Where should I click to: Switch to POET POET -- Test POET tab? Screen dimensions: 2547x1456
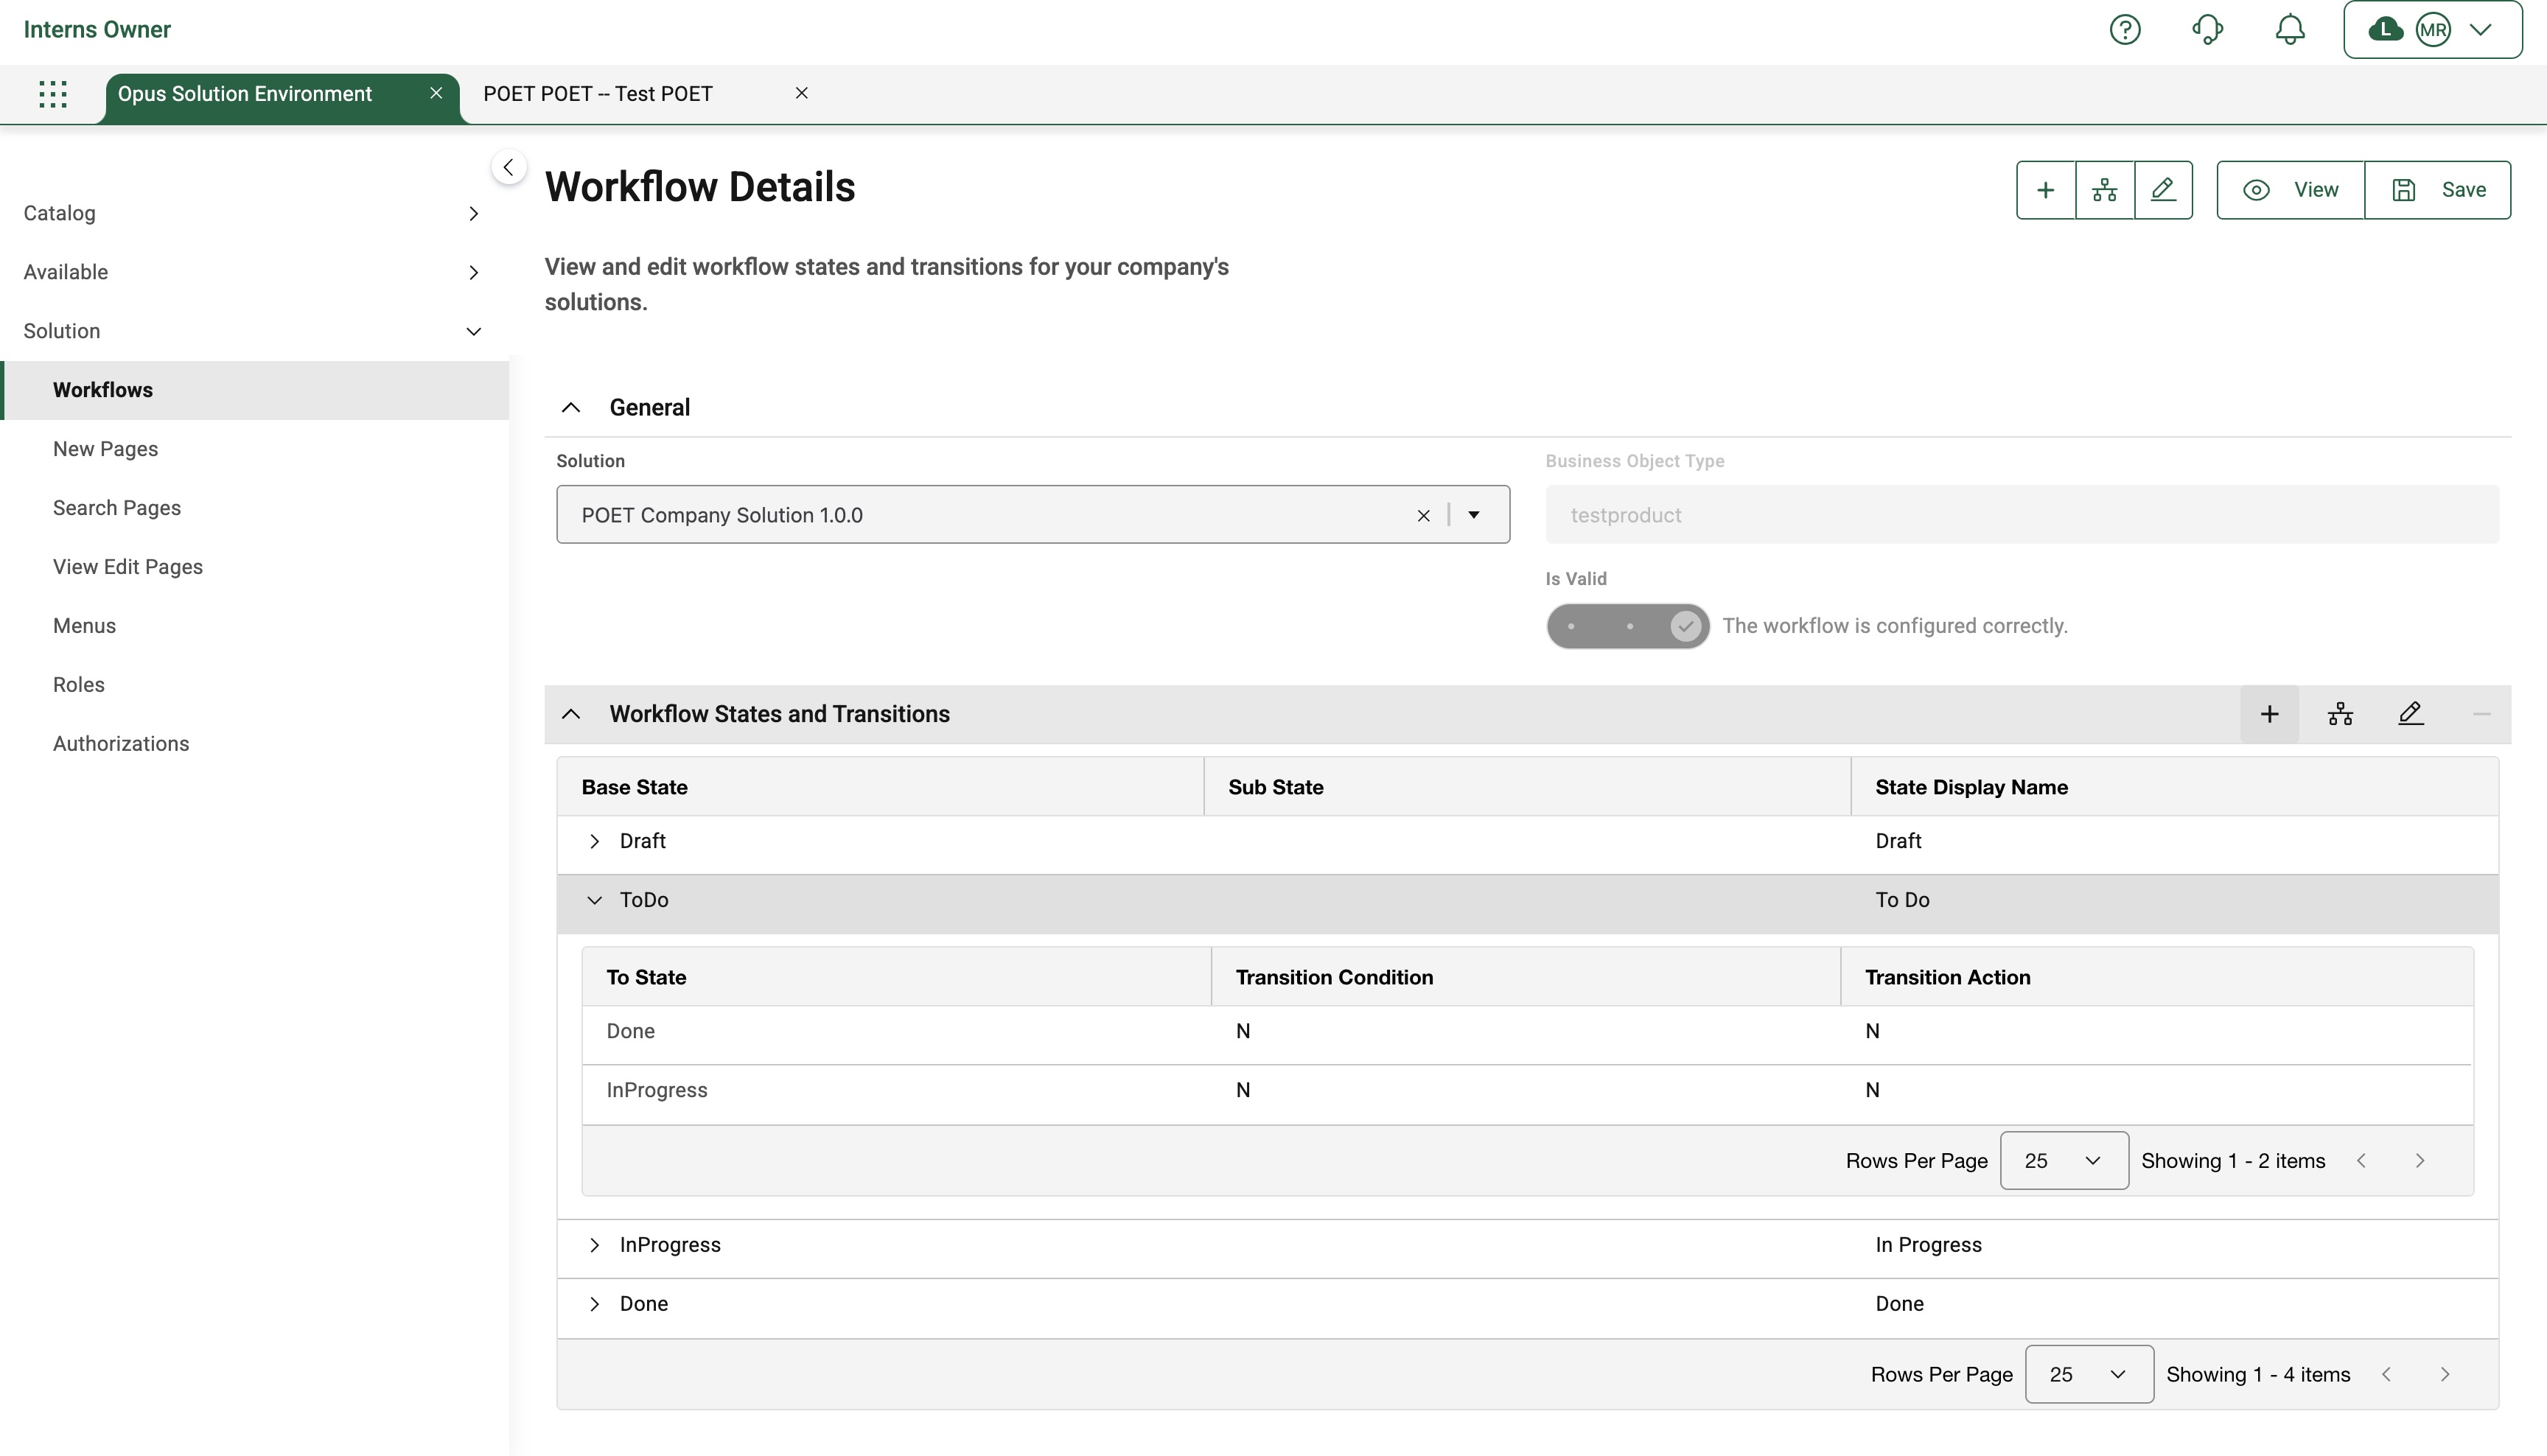pyautogui.click(x=598, y=94)
